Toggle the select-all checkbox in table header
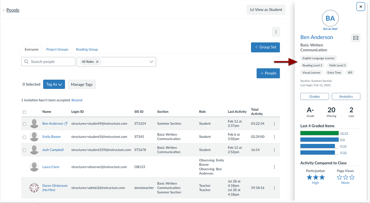370x203 pixels. 24,112
